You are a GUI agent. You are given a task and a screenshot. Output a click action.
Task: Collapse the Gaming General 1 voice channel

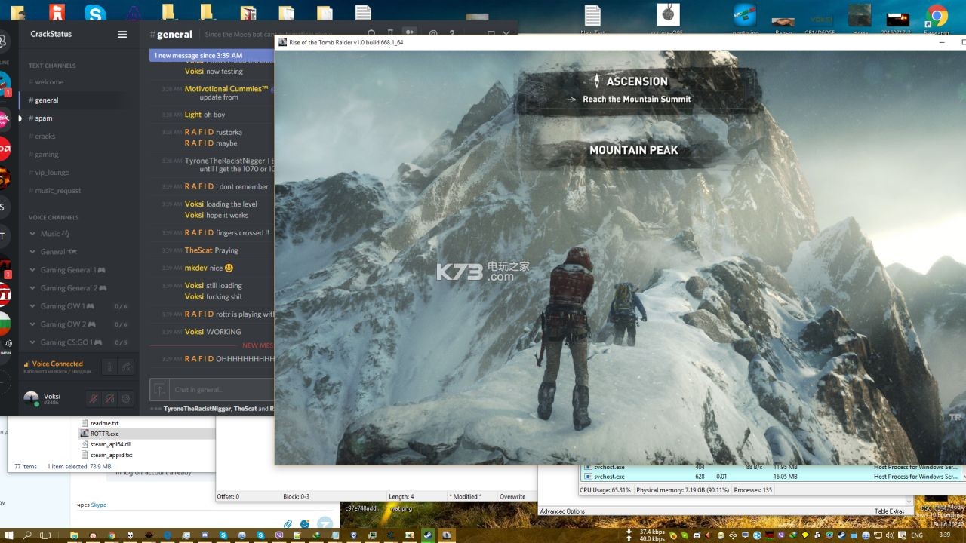[x=32, y=270]
